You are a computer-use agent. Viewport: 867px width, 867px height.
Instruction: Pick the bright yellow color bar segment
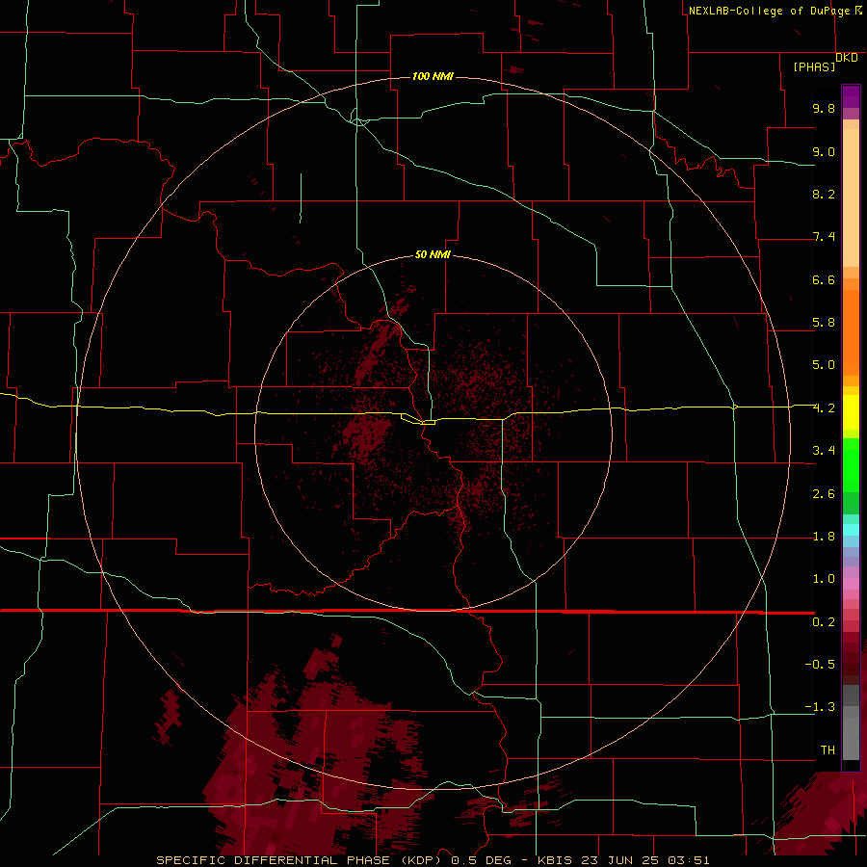851,412
